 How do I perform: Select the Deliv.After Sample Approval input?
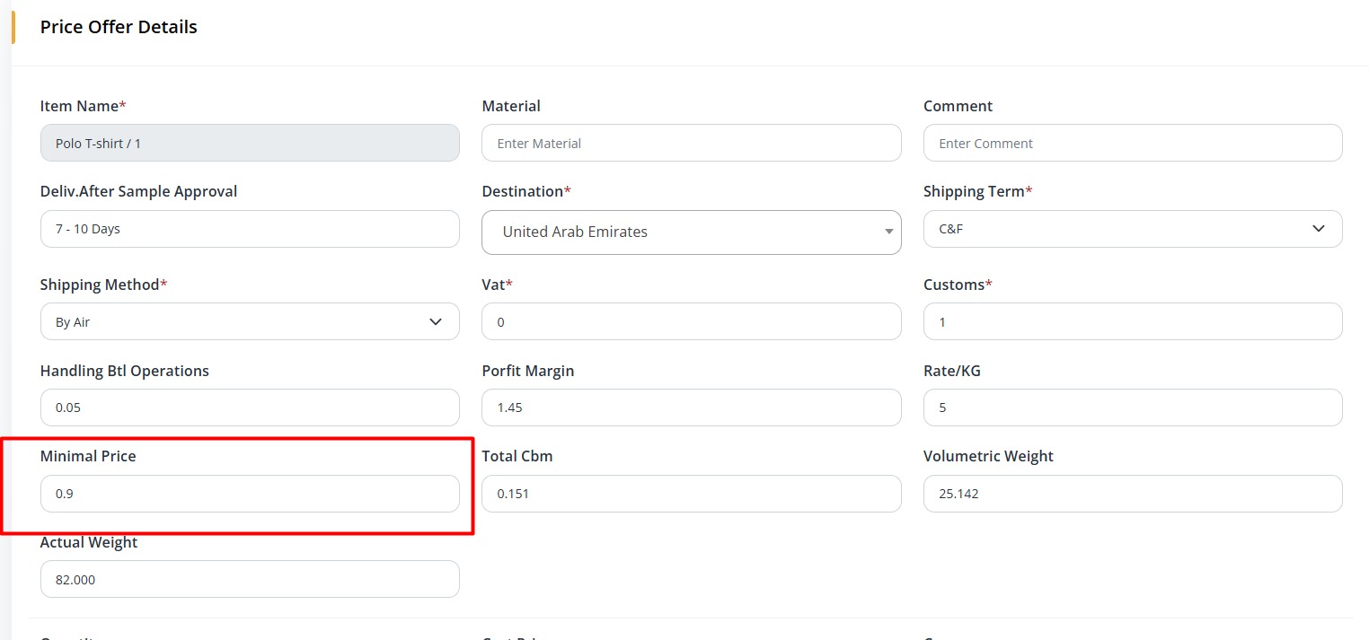tap(250, 229)
